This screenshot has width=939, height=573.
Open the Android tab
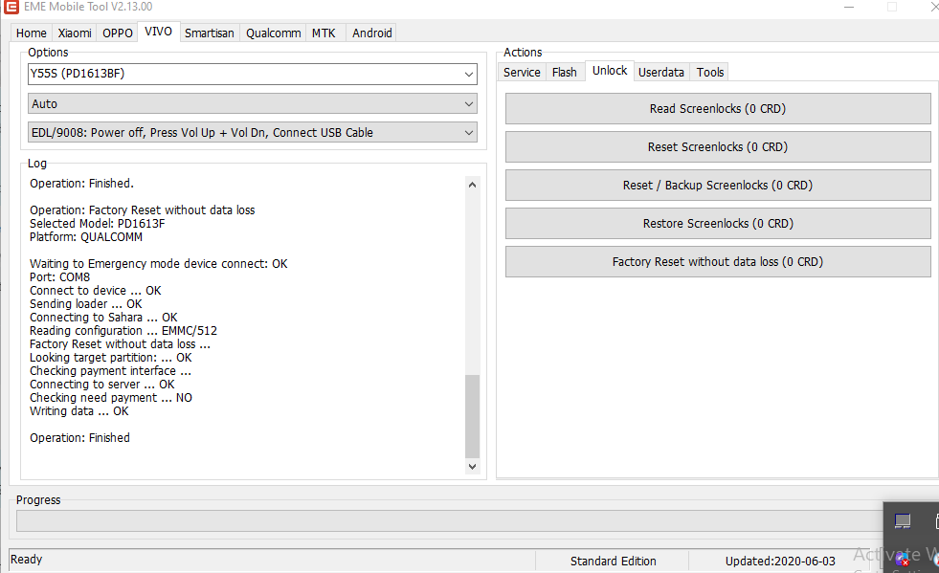point(372,33)
